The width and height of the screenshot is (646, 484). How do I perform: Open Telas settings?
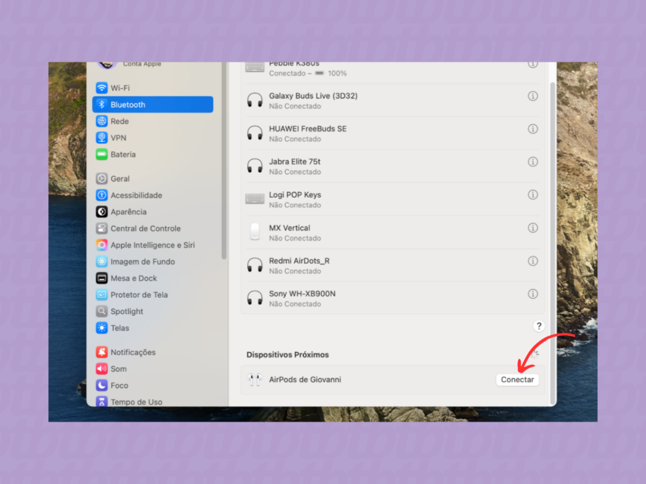click(x=119, y=328)
